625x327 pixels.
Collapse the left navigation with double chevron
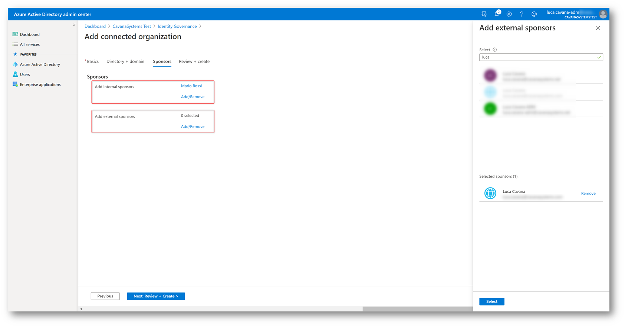(x=74, y=25)
